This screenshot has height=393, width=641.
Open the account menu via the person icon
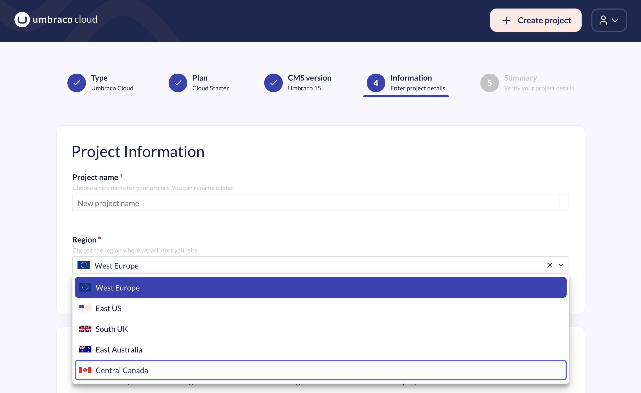[x=604, y=20]
